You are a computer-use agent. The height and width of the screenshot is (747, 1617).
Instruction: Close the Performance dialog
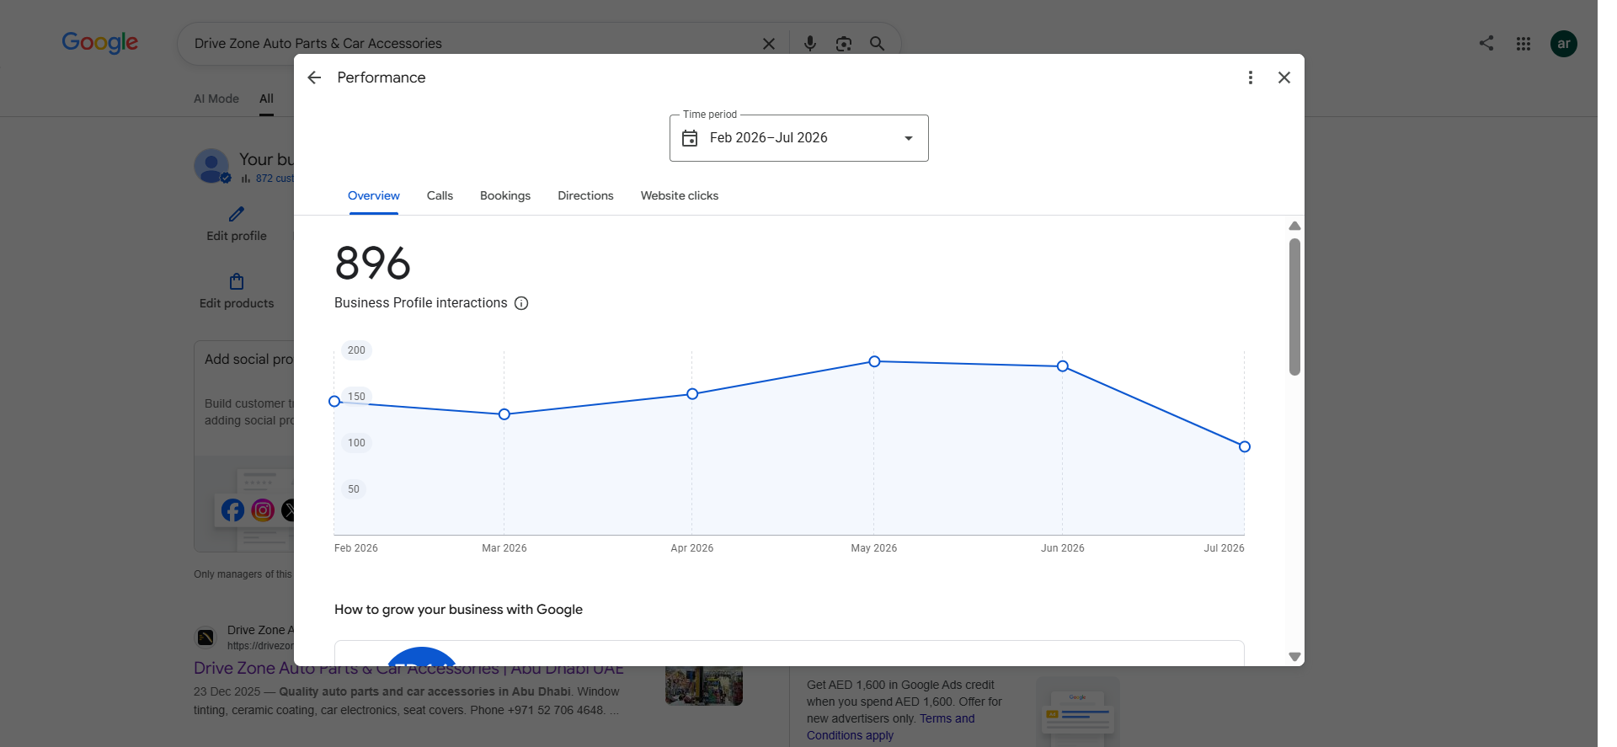[1284, 77]
